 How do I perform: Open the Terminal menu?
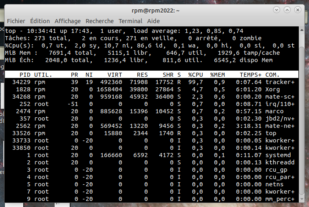131,21
